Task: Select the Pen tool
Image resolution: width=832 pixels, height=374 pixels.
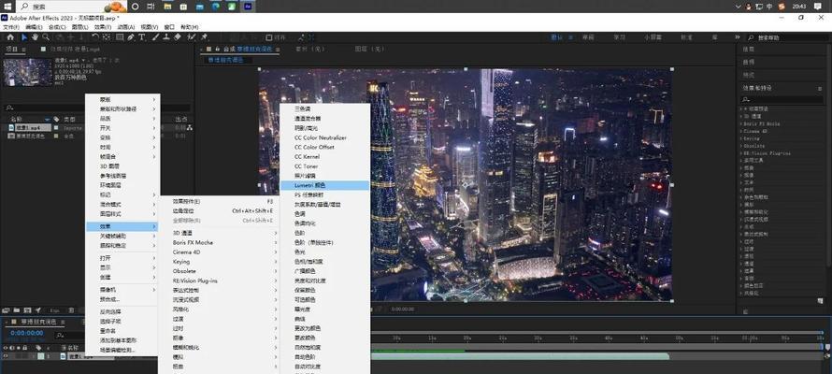Action: [x=131, y=37]
